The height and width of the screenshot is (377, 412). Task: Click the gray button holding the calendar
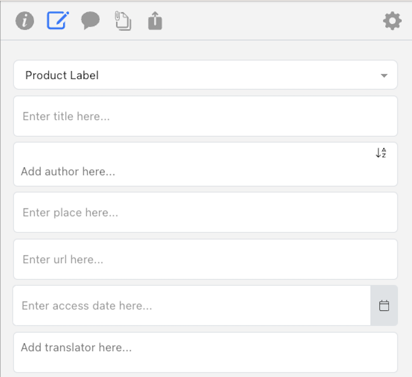point(384,306)
